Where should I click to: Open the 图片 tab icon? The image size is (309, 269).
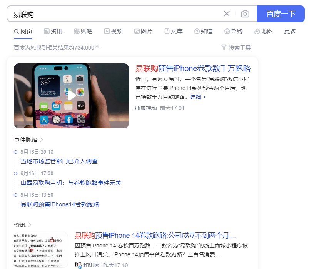(137, 31)
